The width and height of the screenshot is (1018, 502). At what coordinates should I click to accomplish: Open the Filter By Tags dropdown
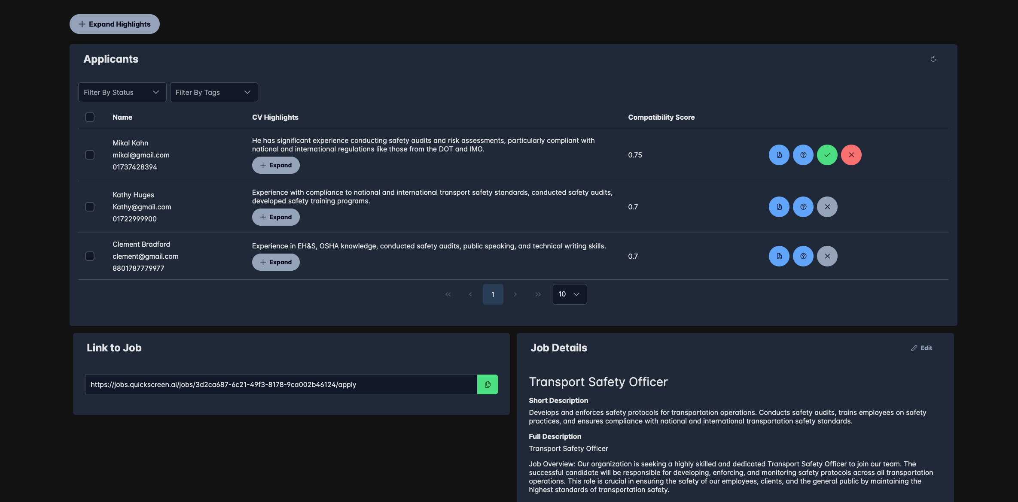click(214, 92)
